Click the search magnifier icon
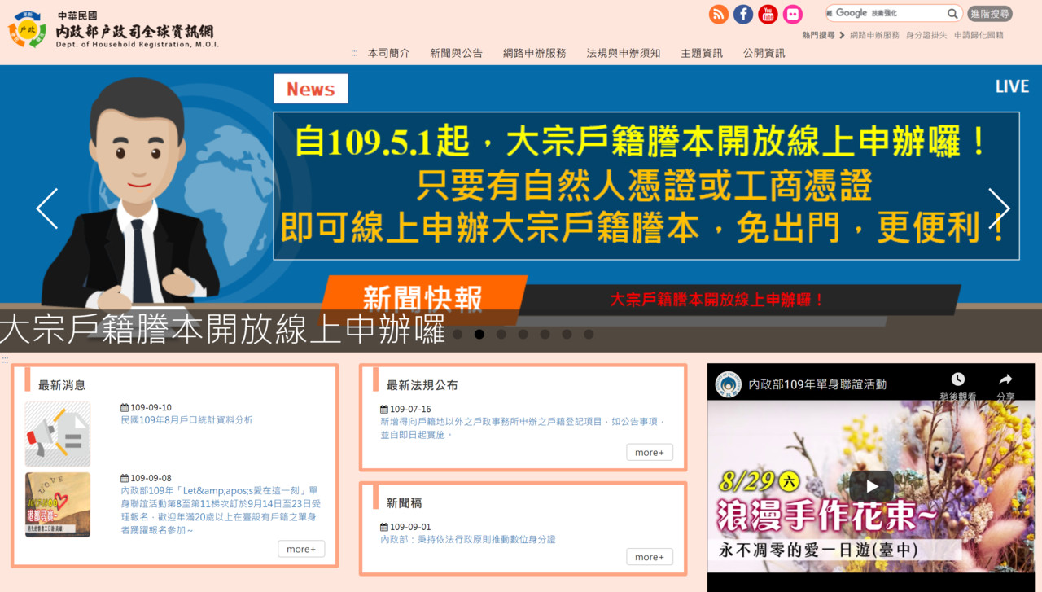The height and width of the screenshot is (592, 1042). 952,14
